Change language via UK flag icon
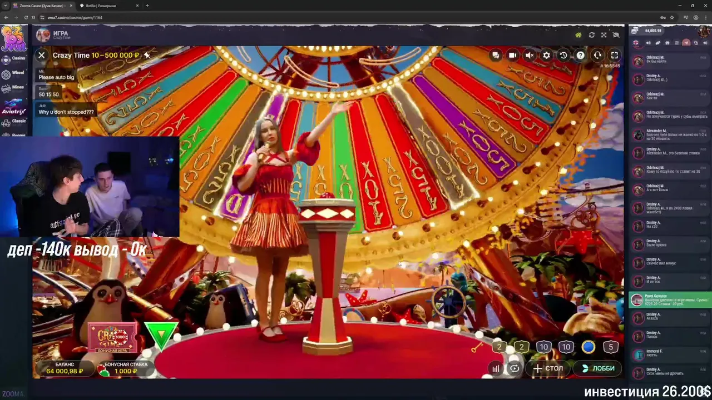This screenshot has height=400, width=712. point(636,43)
